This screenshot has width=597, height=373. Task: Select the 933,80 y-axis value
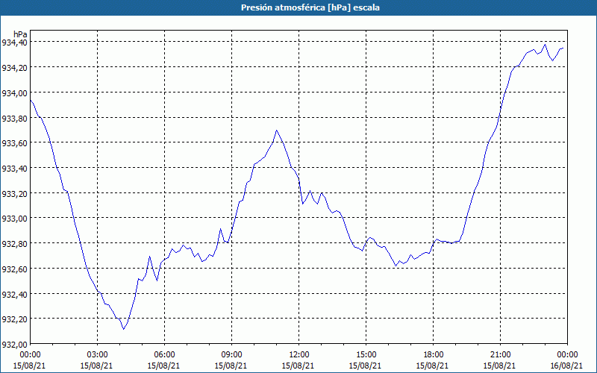14,118
